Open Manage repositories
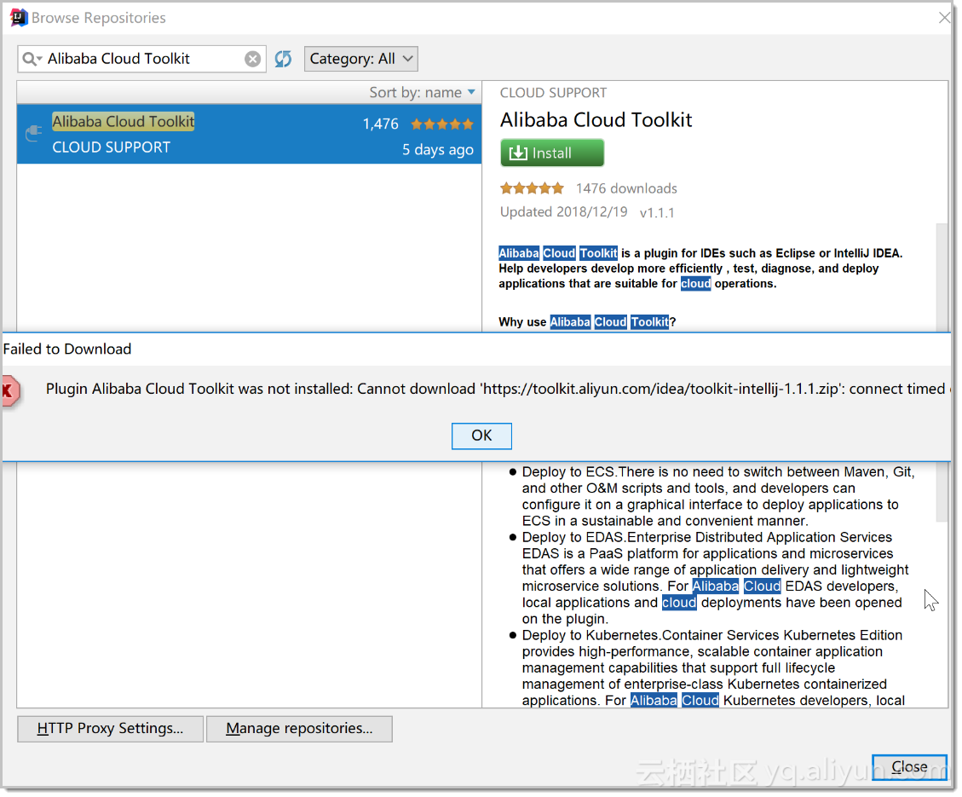The height and width of the screenshot is (797, 962). coord(299,728)
